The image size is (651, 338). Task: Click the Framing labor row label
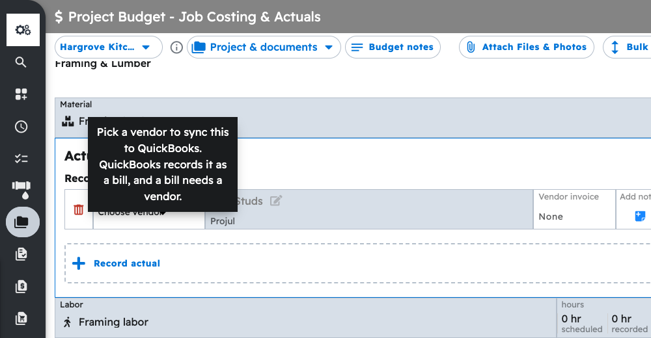tap(113, 322)
